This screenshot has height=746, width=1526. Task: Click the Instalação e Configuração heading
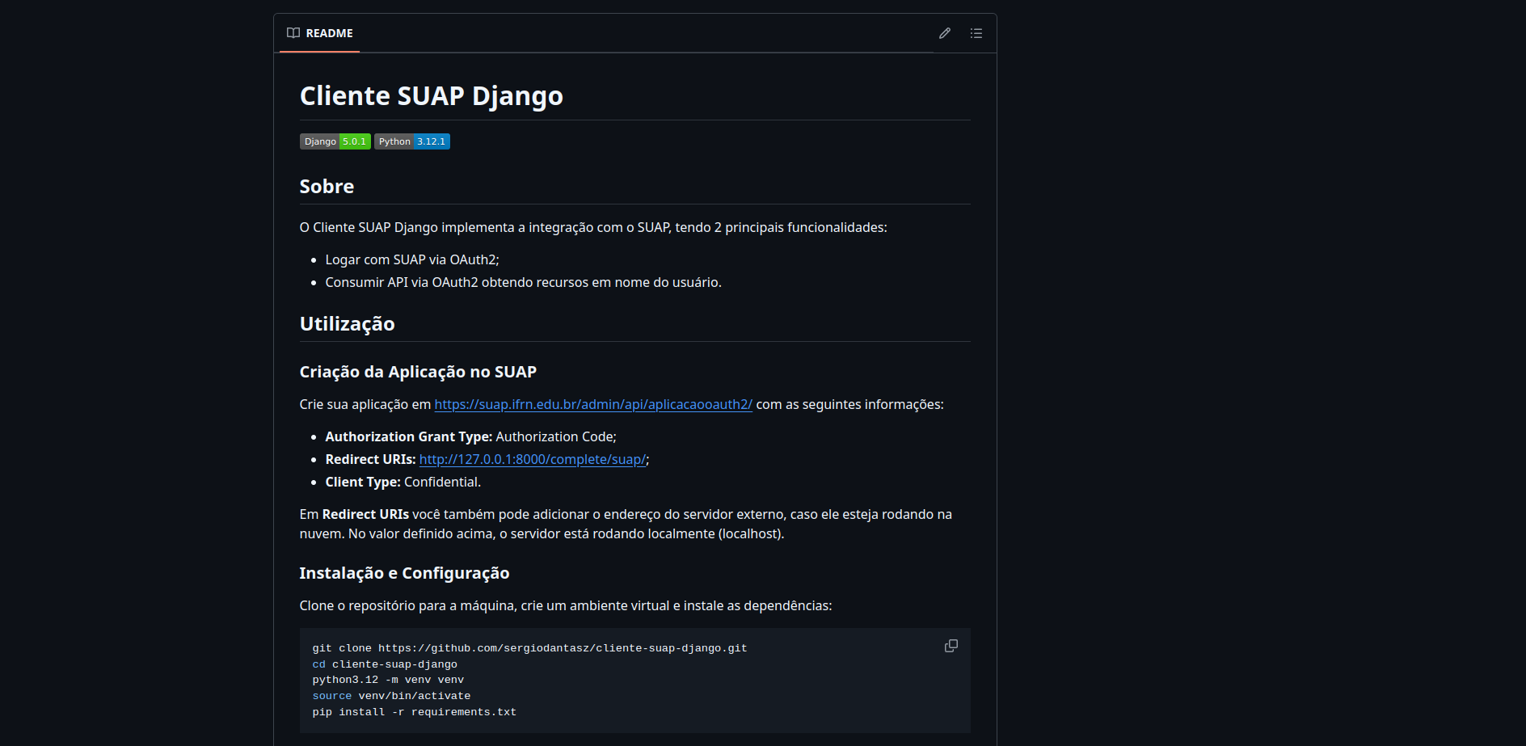[404, 573]
